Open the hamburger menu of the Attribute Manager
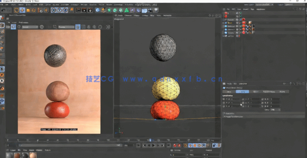307x158 pixels. [224, 83]
